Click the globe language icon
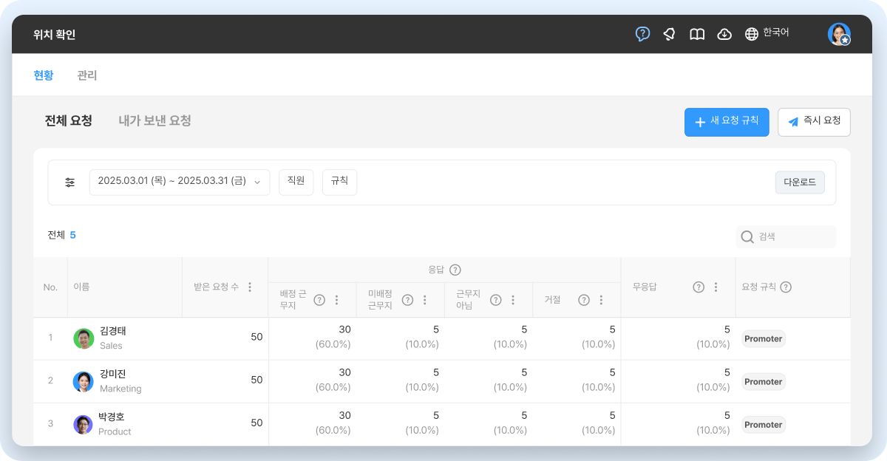Screen dimensions: 887x461 (x=752, y=34)
